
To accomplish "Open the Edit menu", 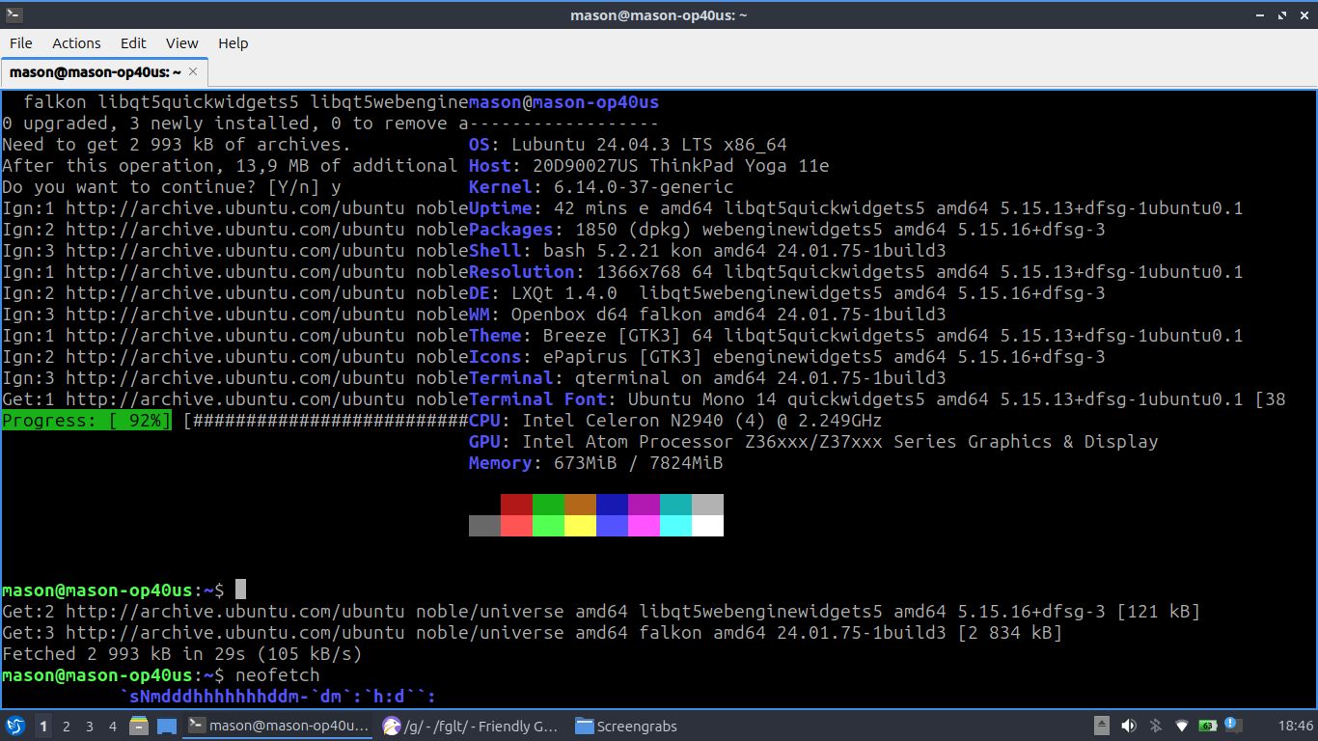I will [x=133, y=43].
